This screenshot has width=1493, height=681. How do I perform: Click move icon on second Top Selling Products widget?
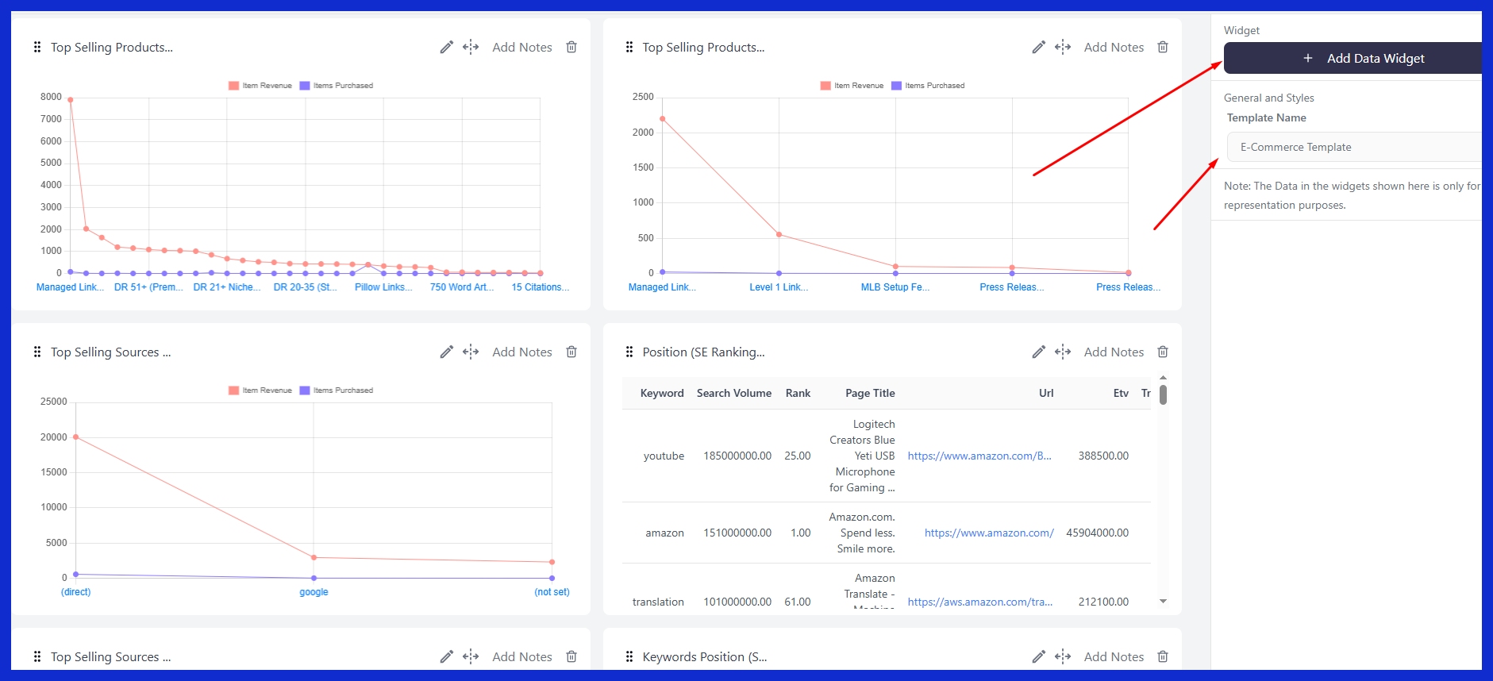point(1063,48)
